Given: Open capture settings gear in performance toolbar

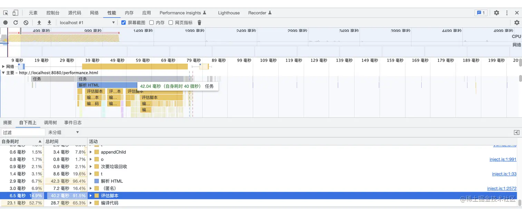Looking at the screenshot, I should (517, 22).
